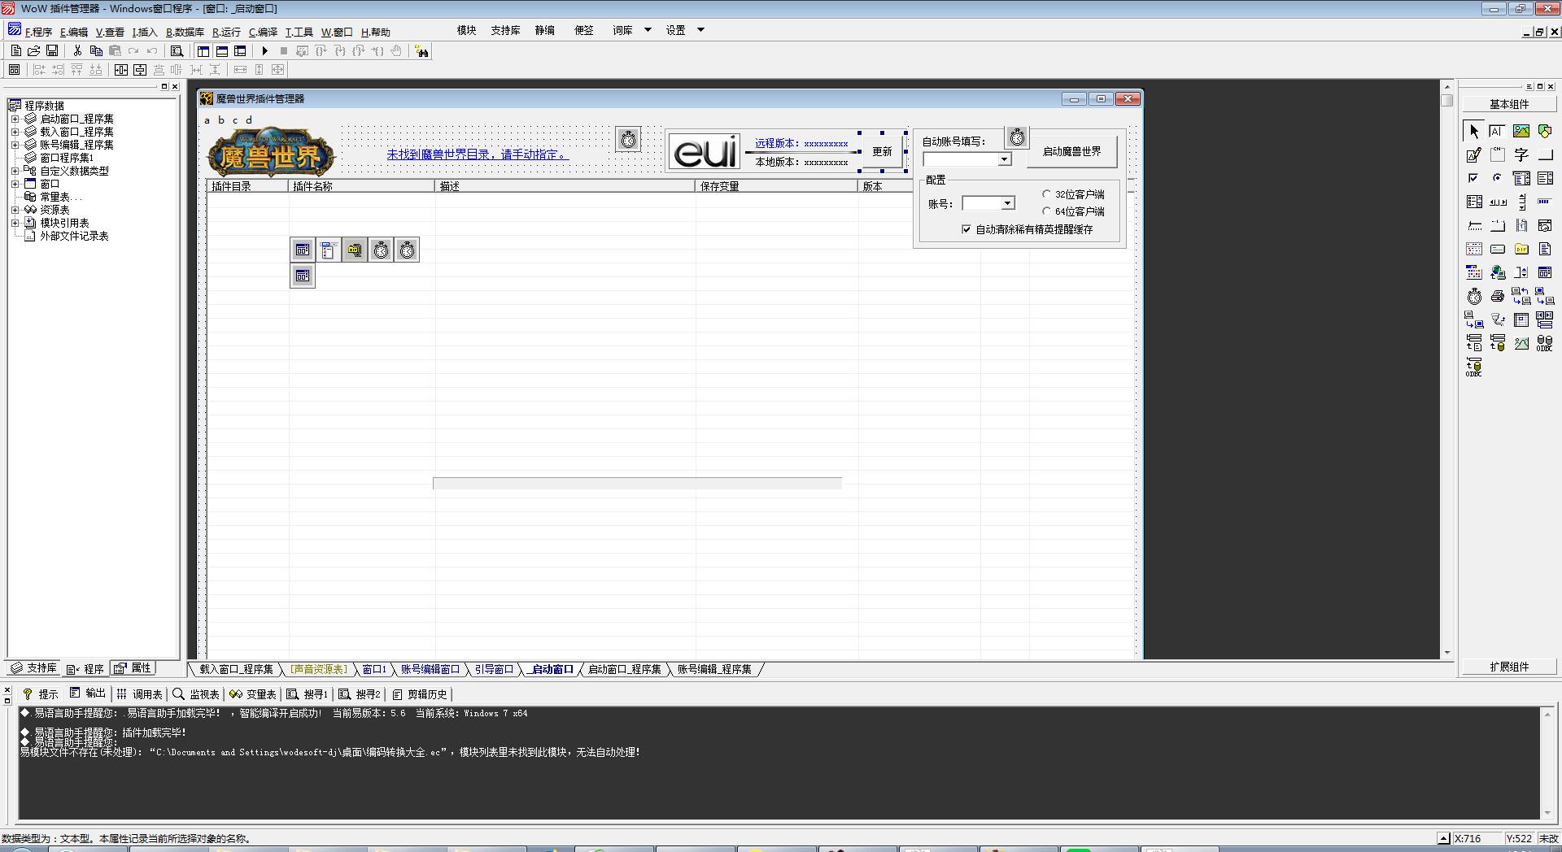Click the 启动魔兽世界 button
This screenshot has height=852, width=1562.
[1071, 152]
